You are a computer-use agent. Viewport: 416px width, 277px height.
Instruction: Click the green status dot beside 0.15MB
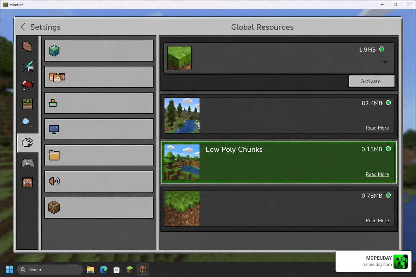point(388,149)
